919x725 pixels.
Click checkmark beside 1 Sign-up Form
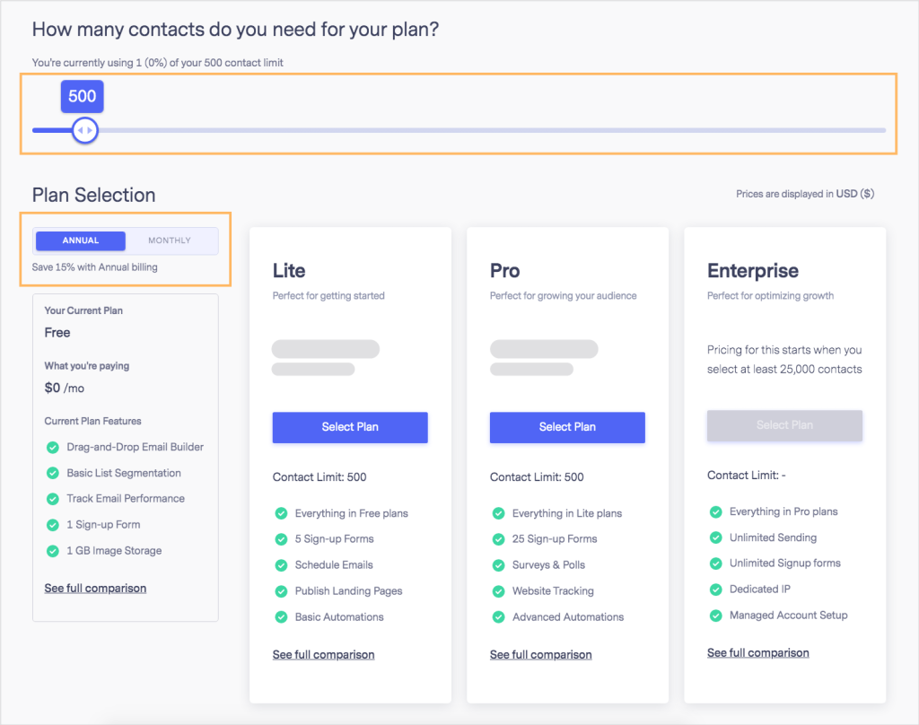(x=53, y=525)
